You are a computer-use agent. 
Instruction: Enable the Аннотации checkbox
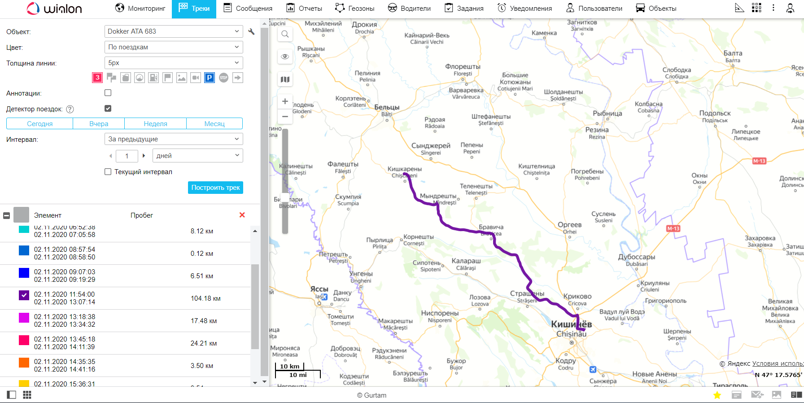tap(108, 93)
